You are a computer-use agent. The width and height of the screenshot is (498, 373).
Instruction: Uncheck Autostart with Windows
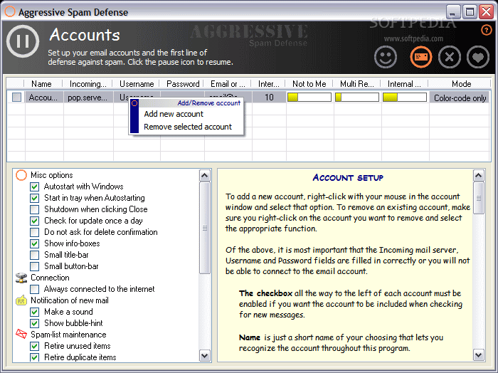(35, 186)
